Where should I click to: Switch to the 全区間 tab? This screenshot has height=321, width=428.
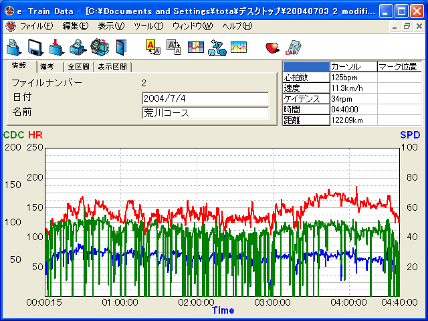coord(78,66)
